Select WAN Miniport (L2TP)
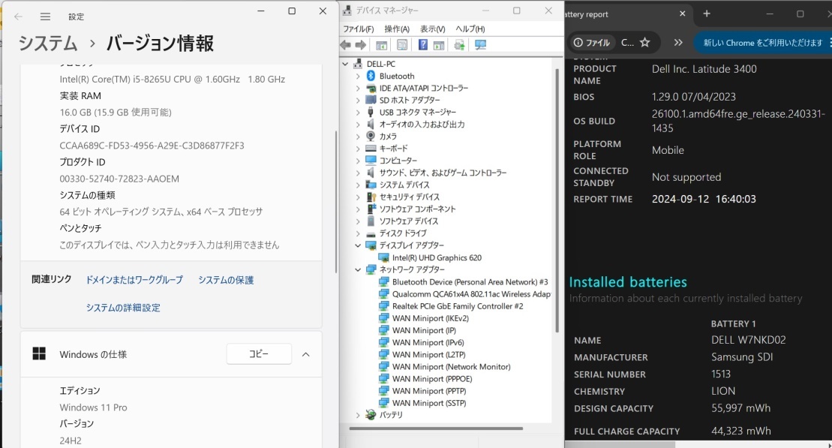The height and width of the screenshot is (448, 832). point(428,355)
